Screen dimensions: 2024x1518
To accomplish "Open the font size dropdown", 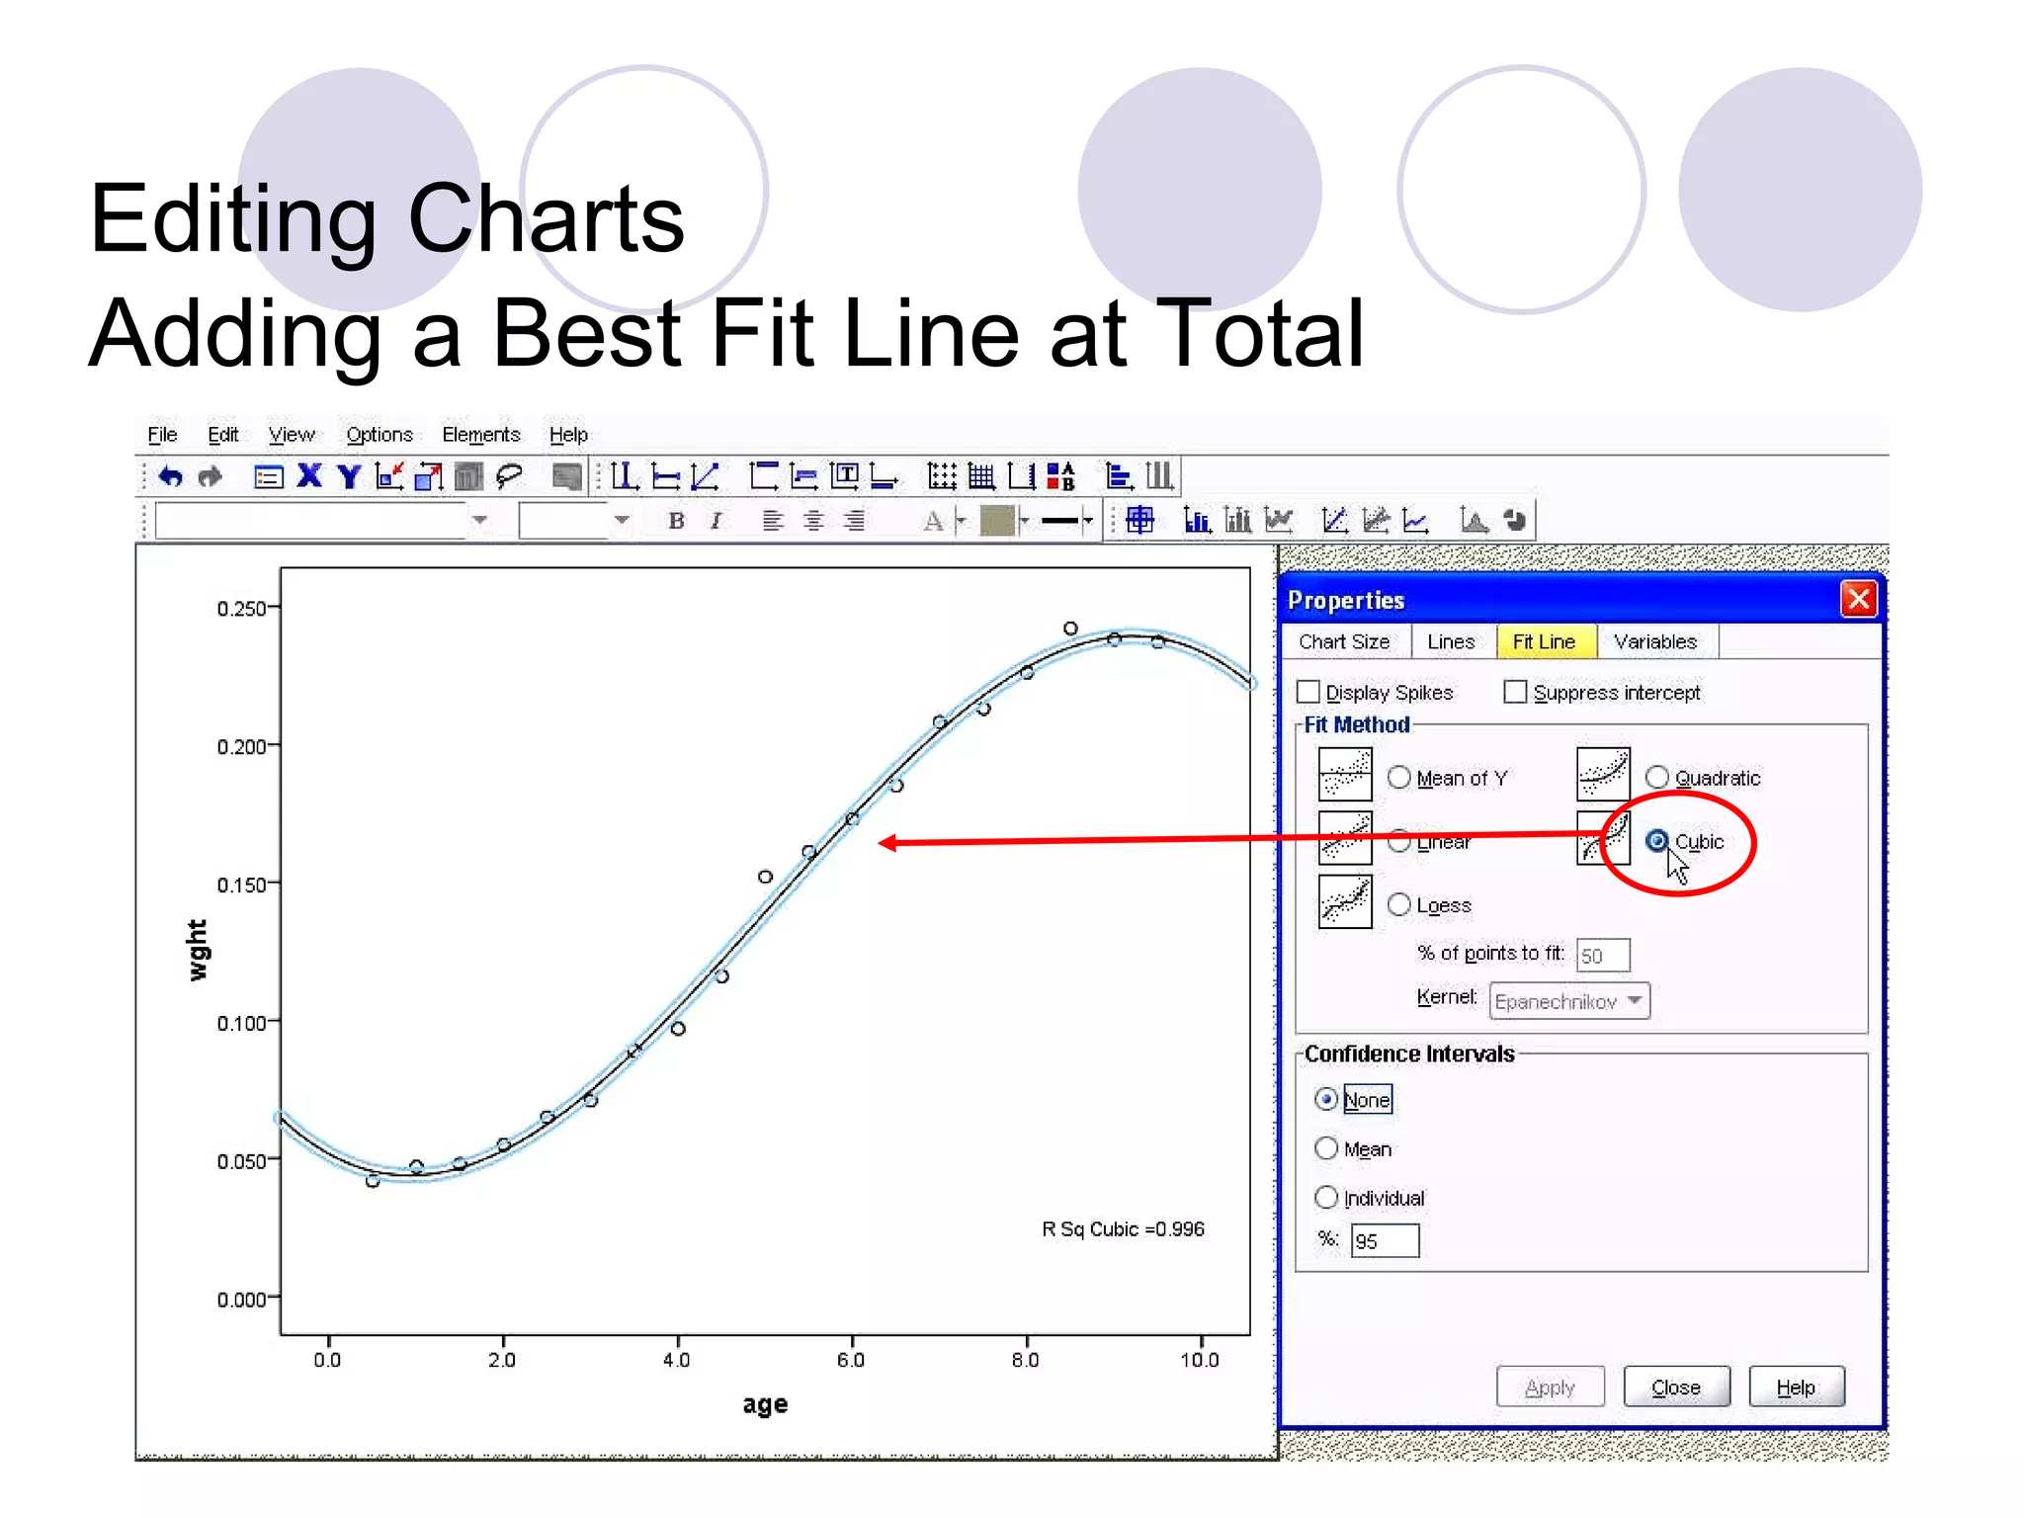I will [622, 520].
